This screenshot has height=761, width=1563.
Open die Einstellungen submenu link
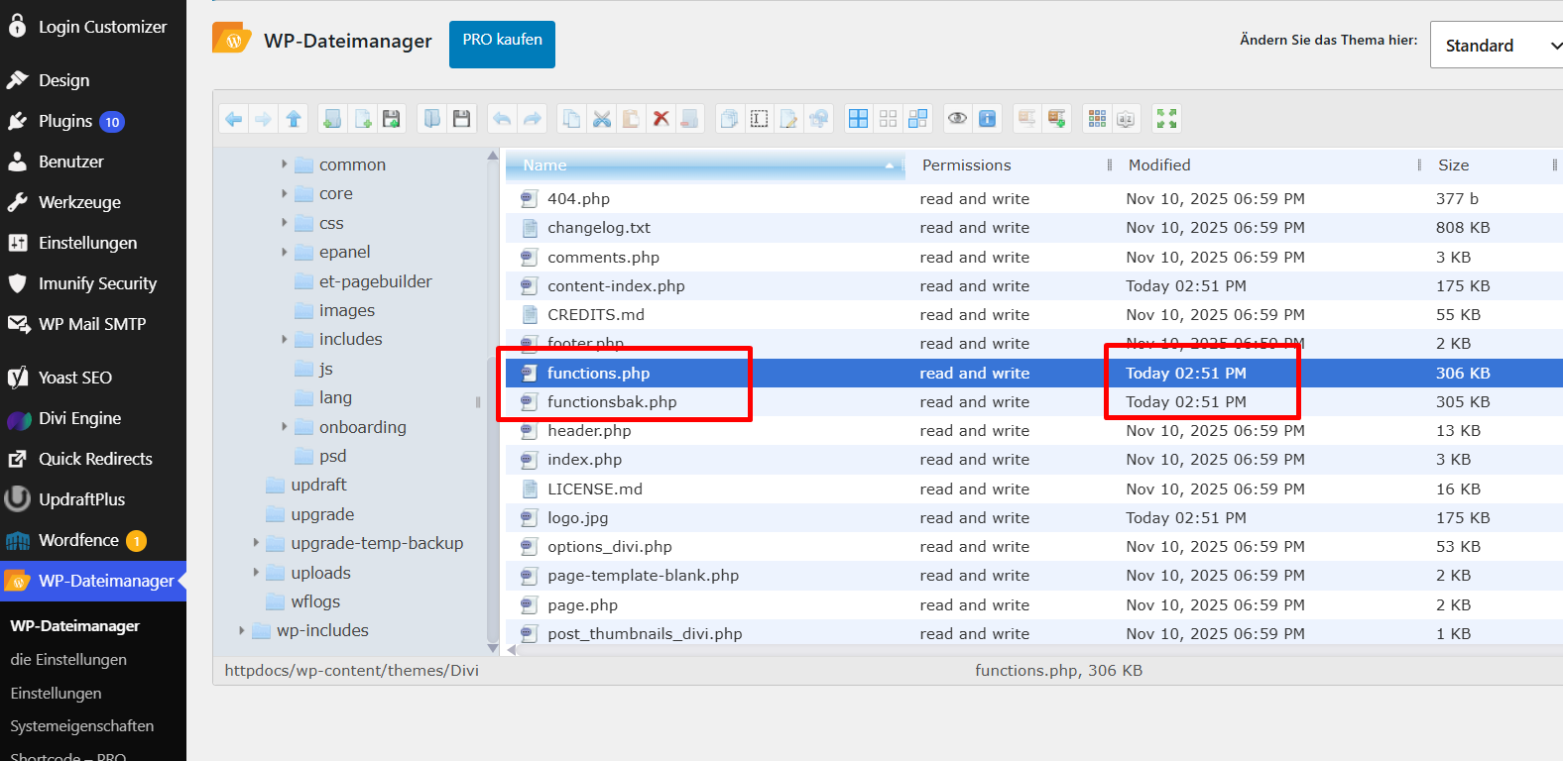tap(68, 660)
